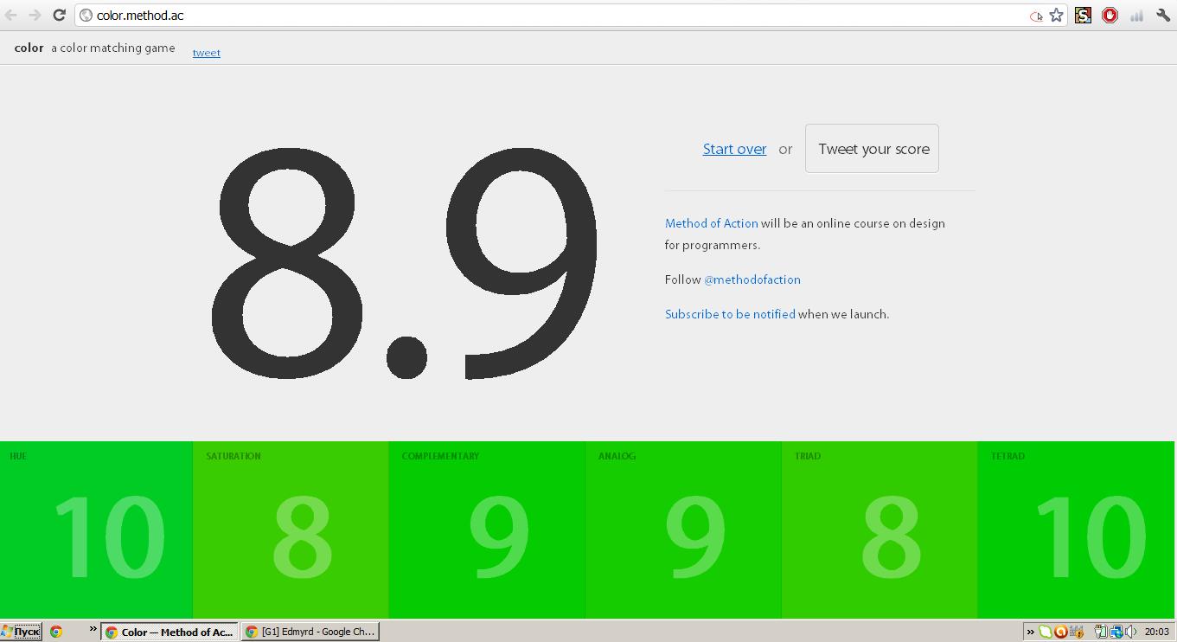The image size is (1177, 642).
Task: Click the Saturation score green tile
Action: [290, 530]
